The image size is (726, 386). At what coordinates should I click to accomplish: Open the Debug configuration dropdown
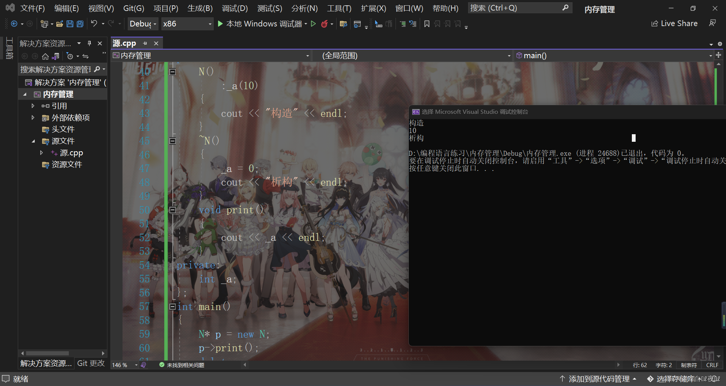click(x=143, y=23)
